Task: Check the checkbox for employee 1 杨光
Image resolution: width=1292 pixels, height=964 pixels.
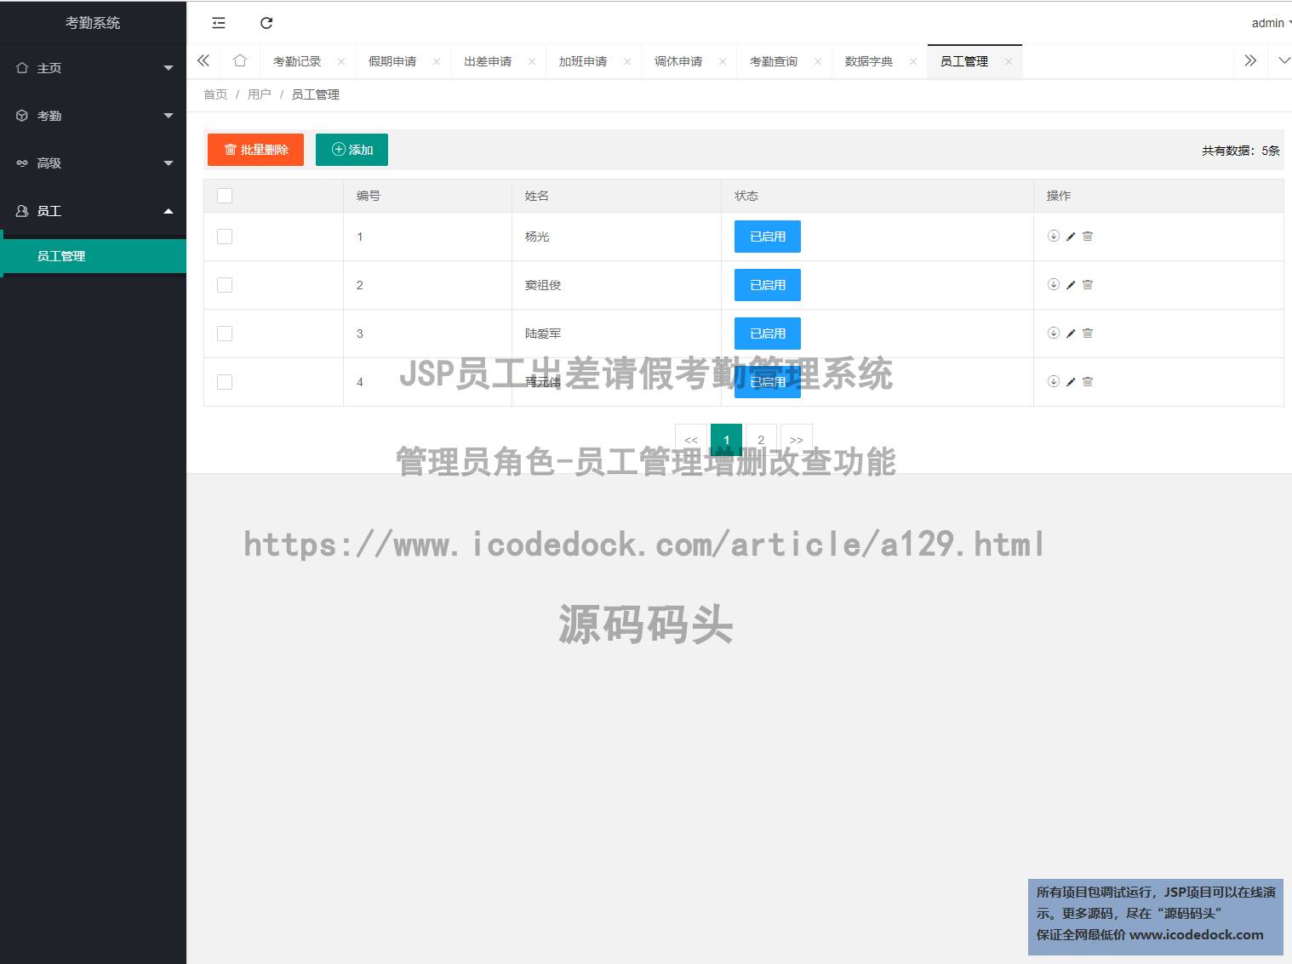Action: click(225, 237)
